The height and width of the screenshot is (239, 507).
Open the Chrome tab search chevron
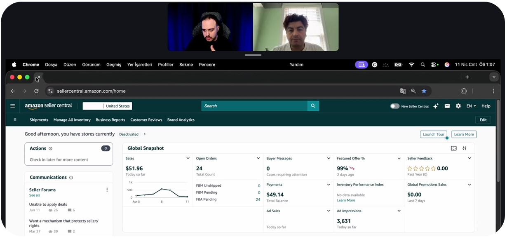coord(494,77)
